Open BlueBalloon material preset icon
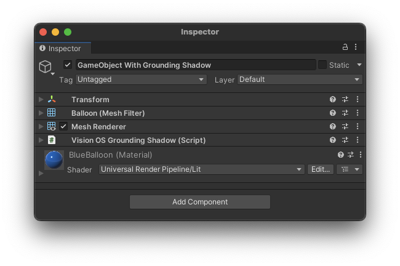Viewport: 400px width, 266px height. pyautogui.click(x=351, y=155)
